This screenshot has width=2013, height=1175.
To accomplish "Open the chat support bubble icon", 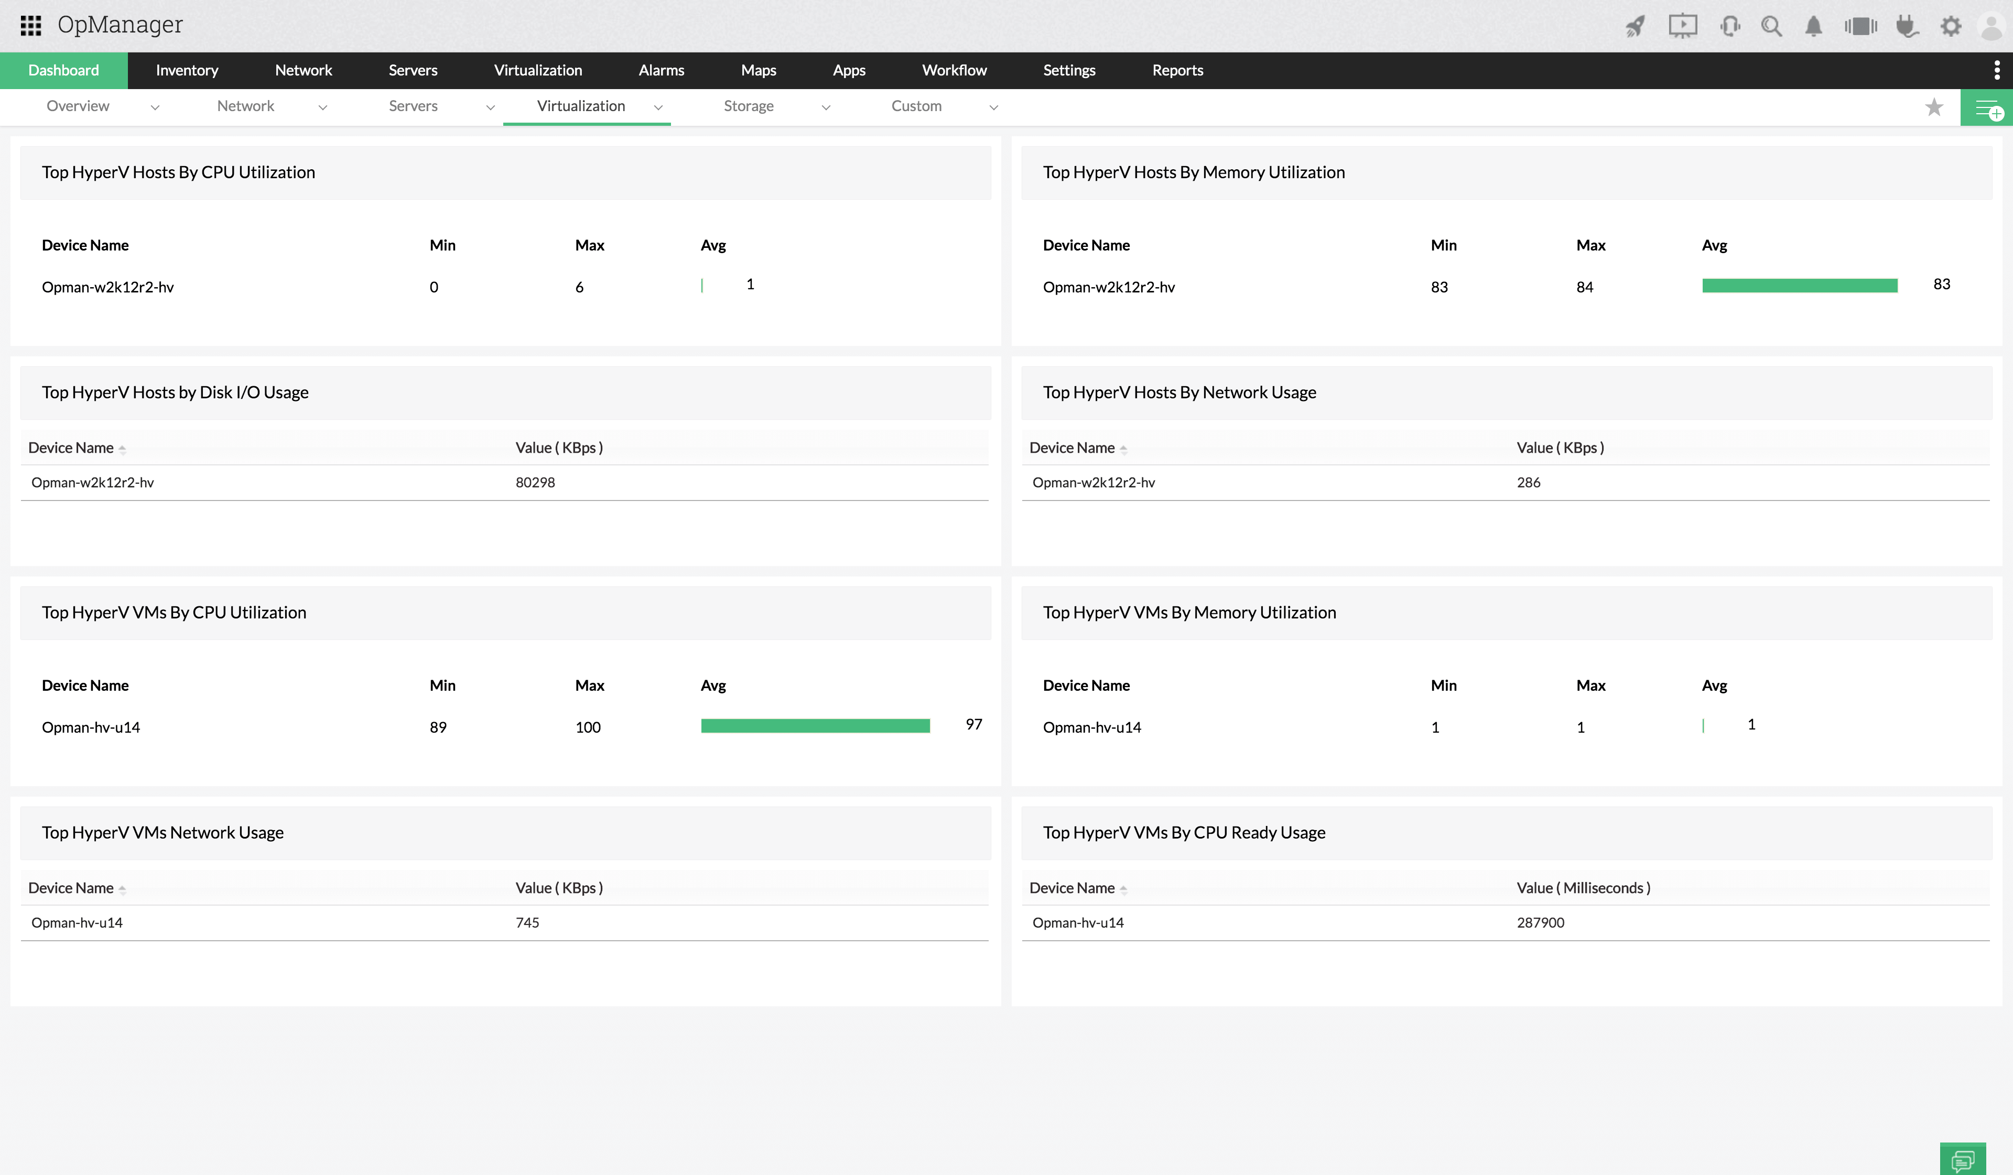I will point(1962,1159).
